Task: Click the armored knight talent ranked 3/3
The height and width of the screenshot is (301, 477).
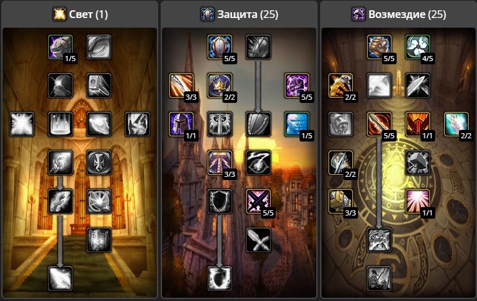Action: (341, 201)
